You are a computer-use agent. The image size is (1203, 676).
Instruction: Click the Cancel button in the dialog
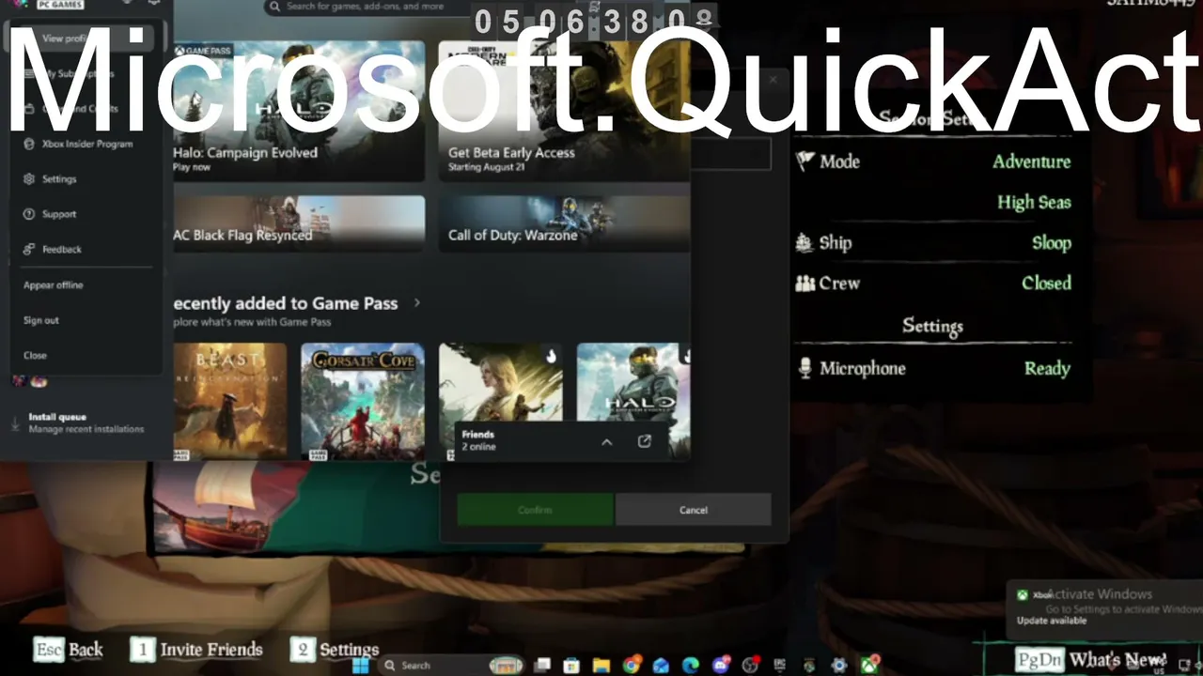pos(694,510)
